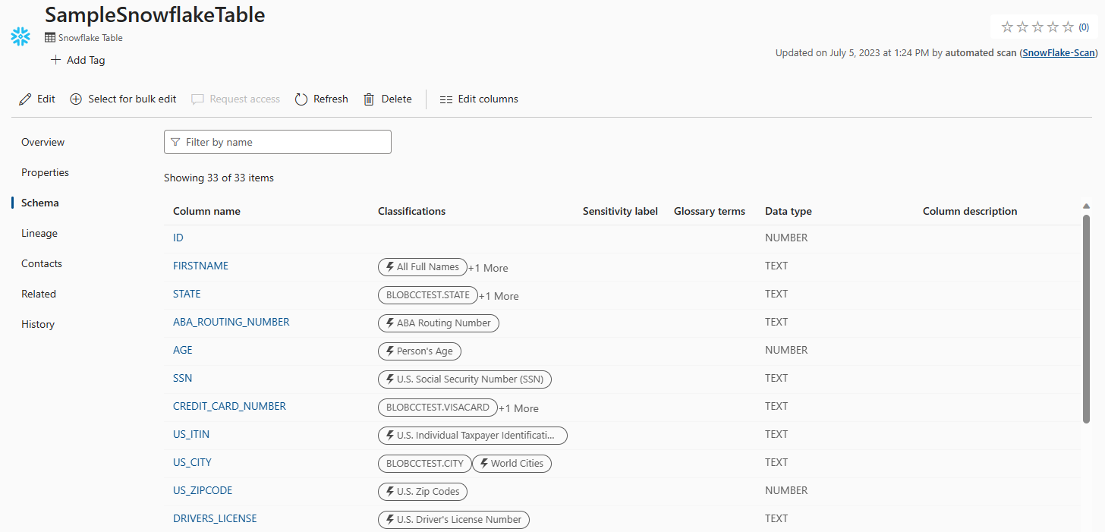Click the Delete trash icon
Image resolution: width=1105 pixels, height=532 pixels.
point(369,99)
